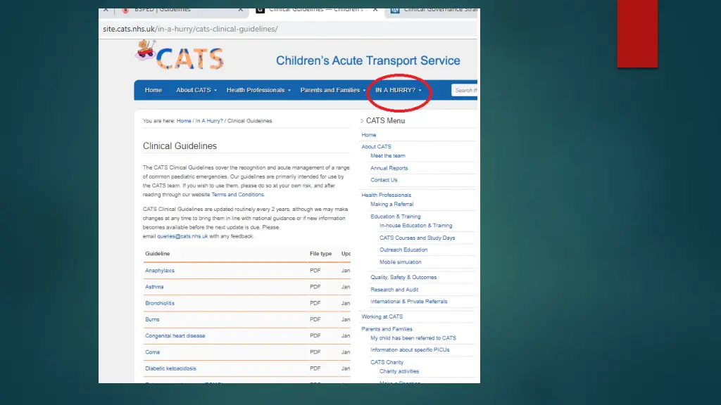This screenshot has height=405, width=721.
Task: Click the address bar URL site.cats.nhs.uk
Action: click(190, 29)
